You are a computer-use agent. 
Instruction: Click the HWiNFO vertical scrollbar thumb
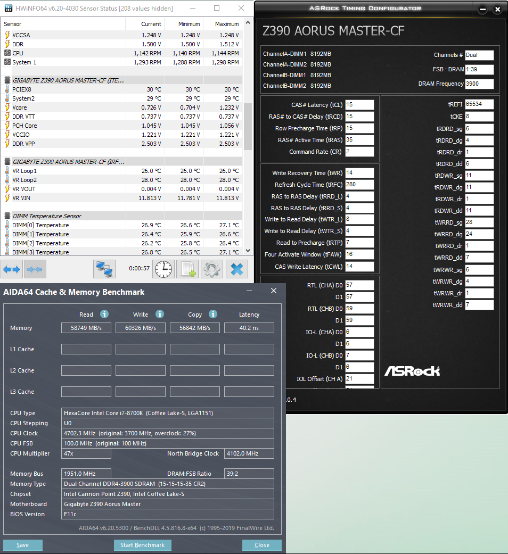pyautogui.click(x=248, y=127)
